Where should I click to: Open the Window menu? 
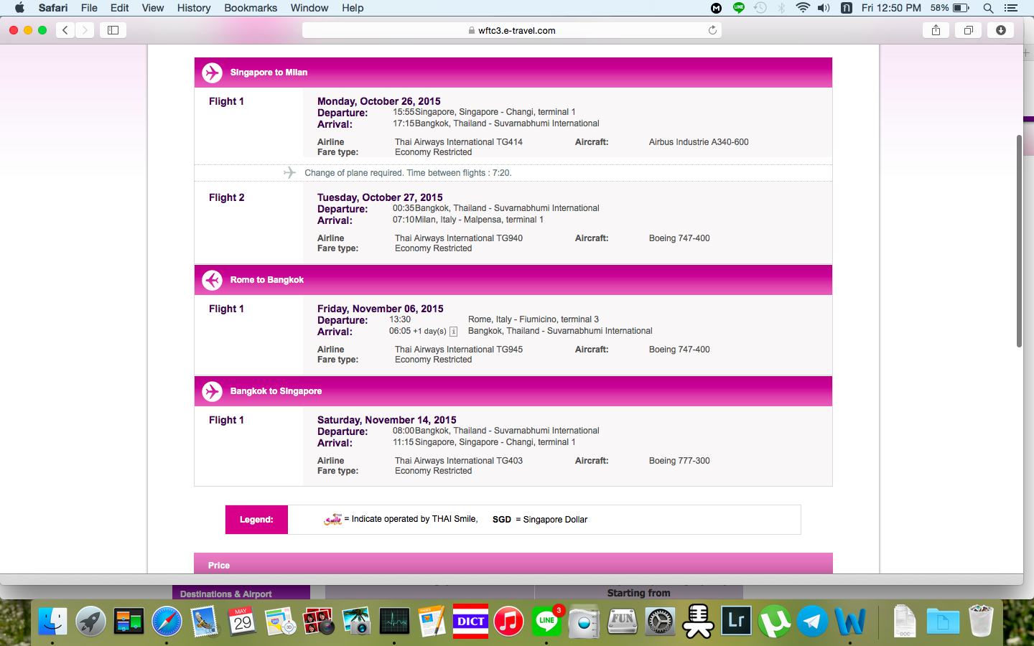tap(309, 8)
